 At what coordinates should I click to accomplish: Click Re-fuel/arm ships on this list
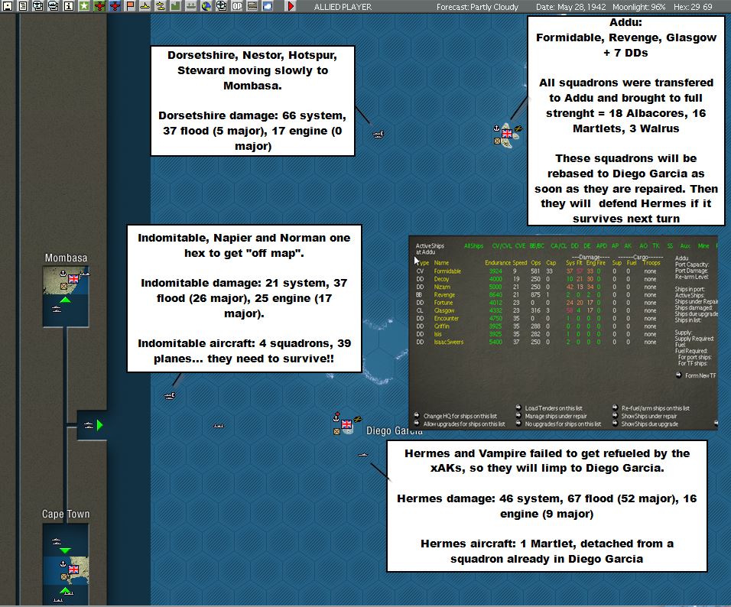651,408
